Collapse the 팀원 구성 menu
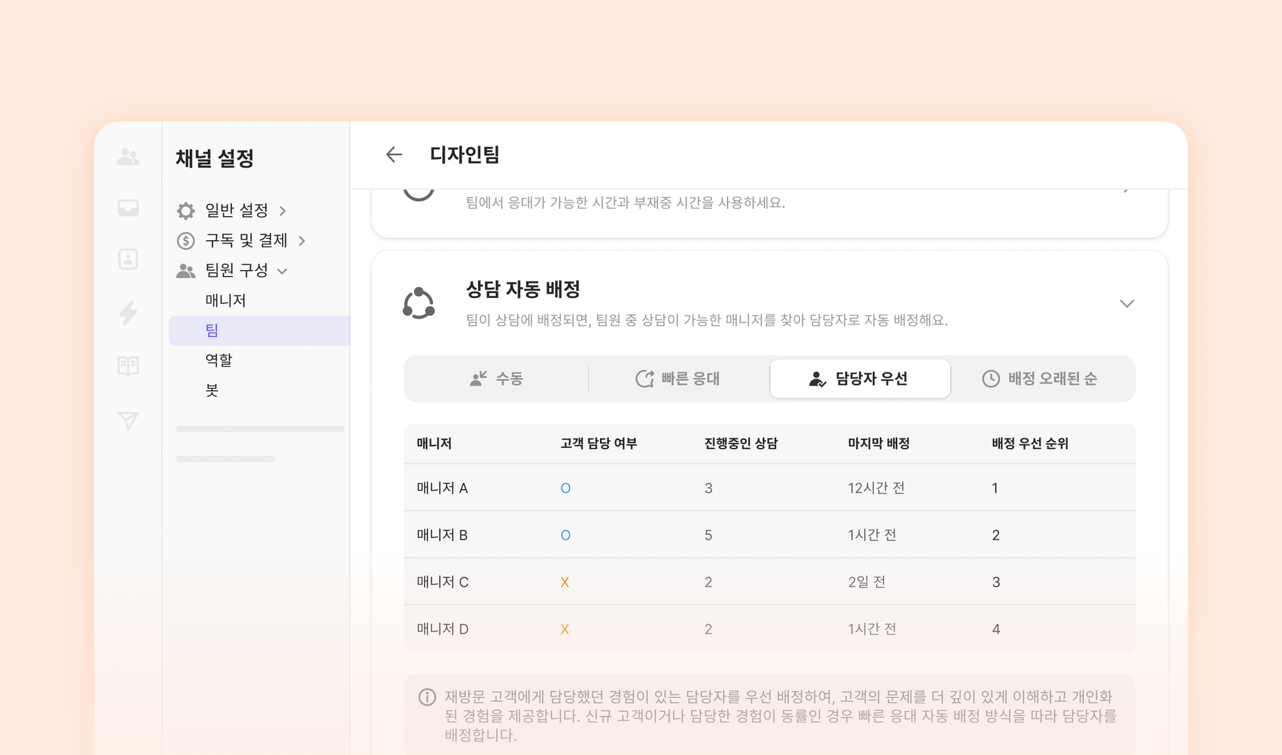The width and height of the screenshot is (1282, 755). click(236, 270)
